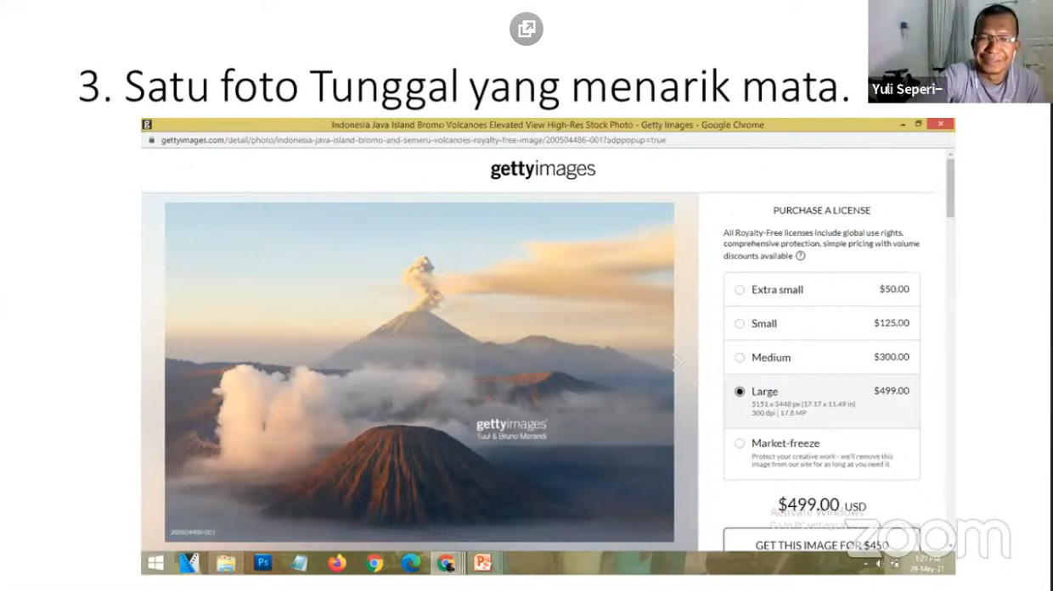Open the Windows Start menu
This screenshot has width=1053, height=591.
(156, 563)
